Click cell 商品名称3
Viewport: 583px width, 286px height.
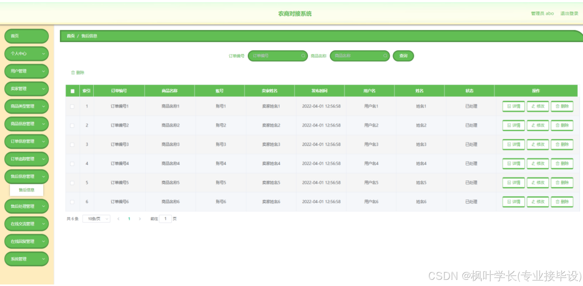point(170,144)
